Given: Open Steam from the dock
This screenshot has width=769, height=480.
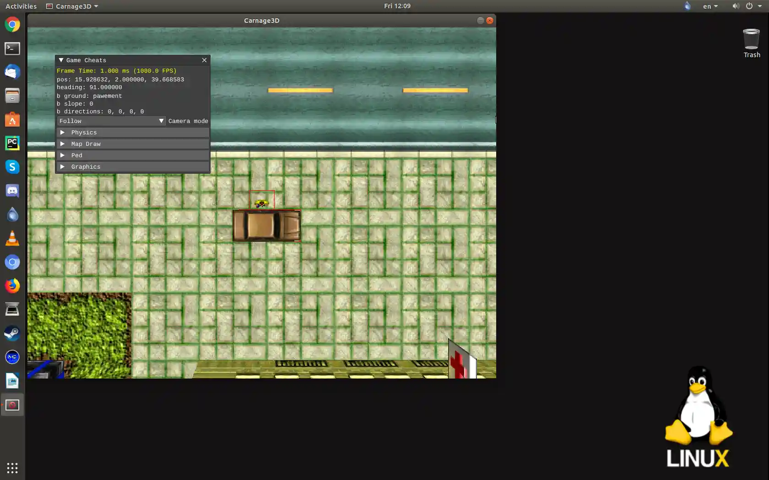Looking at the screenshot, I should click(12, 333).
